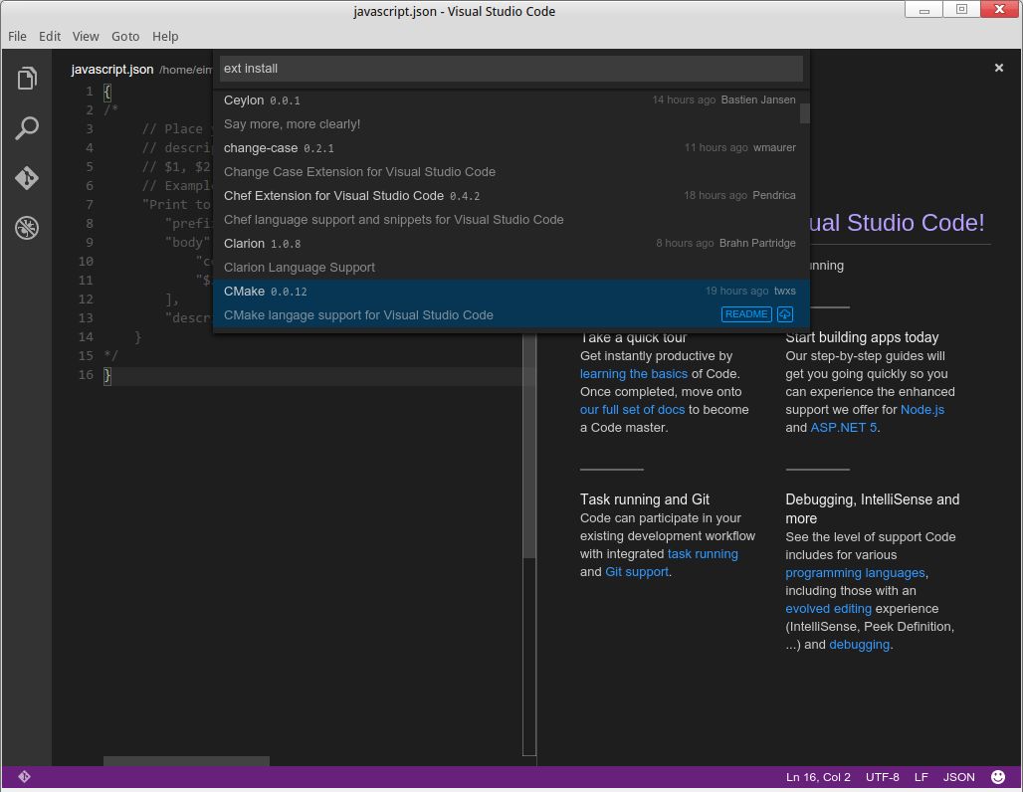Open the 'task running' link
This screenshot has width=1023, height=792.
(x=703, y=554)
